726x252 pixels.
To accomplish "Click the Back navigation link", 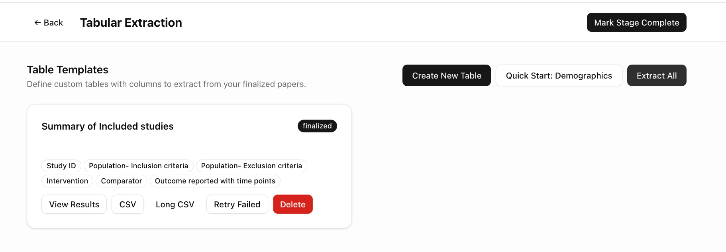I will (x=49, y=22).
